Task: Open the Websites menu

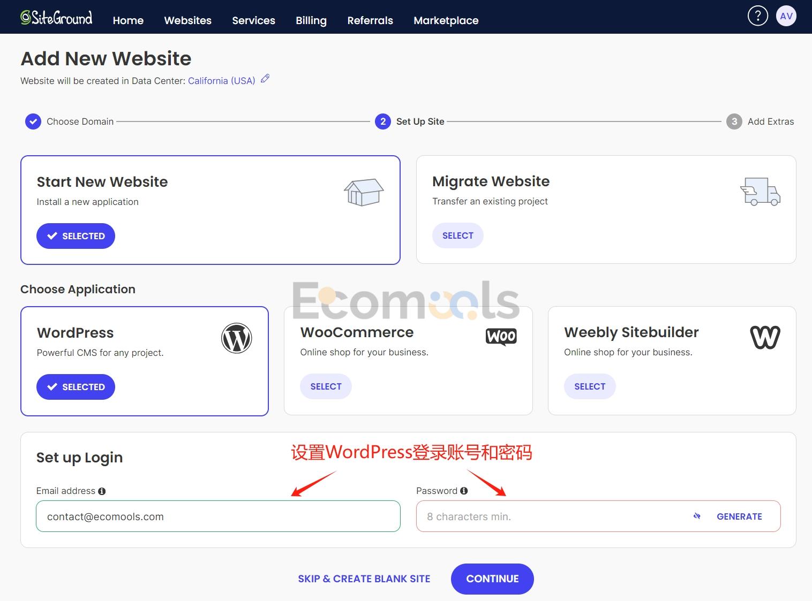Action: [x=187, y=20]
